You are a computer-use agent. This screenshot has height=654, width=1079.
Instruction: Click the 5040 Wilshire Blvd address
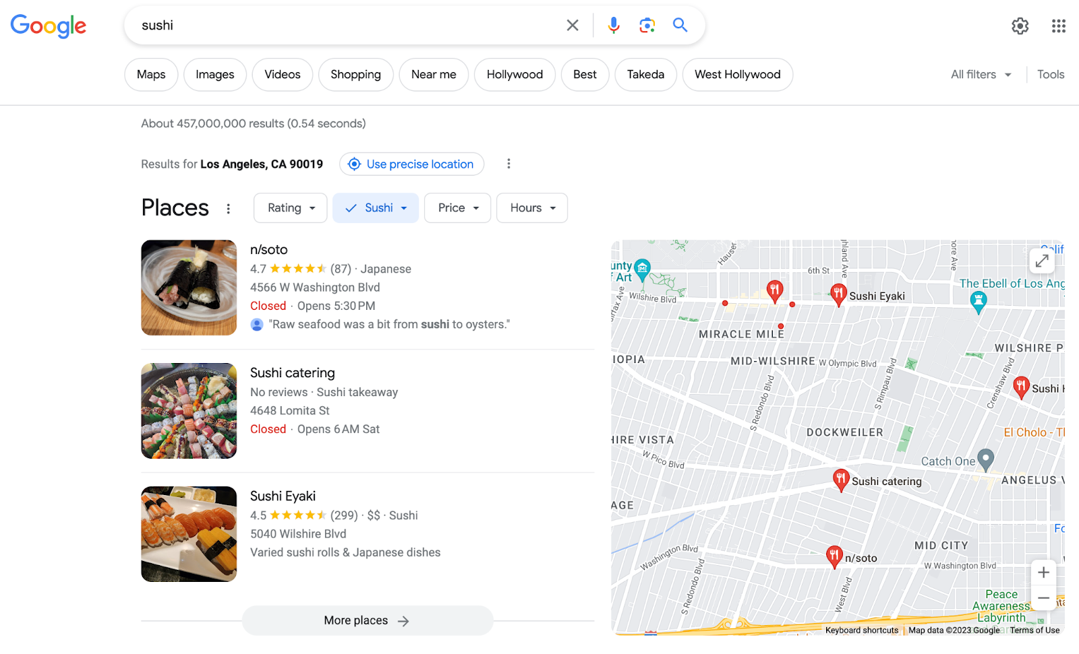tap(298, 534)
